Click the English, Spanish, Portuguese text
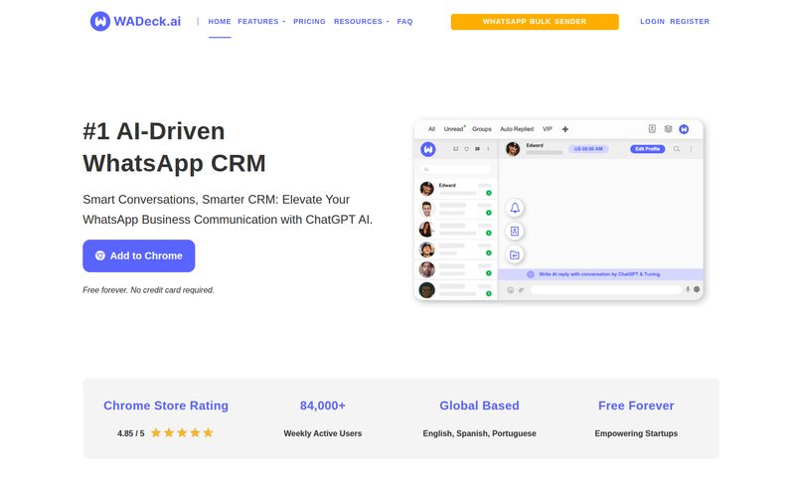 point(479,433)
